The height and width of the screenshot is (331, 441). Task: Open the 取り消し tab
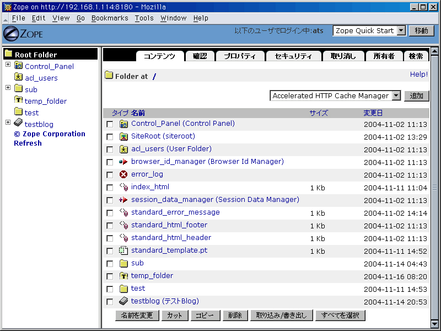point(343,56)
